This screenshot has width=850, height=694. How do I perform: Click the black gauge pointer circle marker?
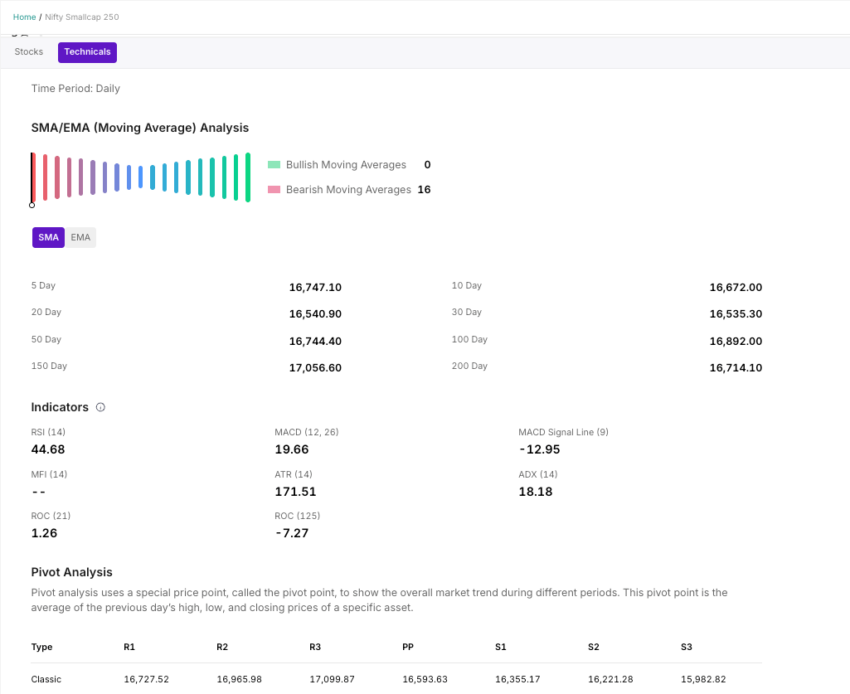click(x=32, y=205)
